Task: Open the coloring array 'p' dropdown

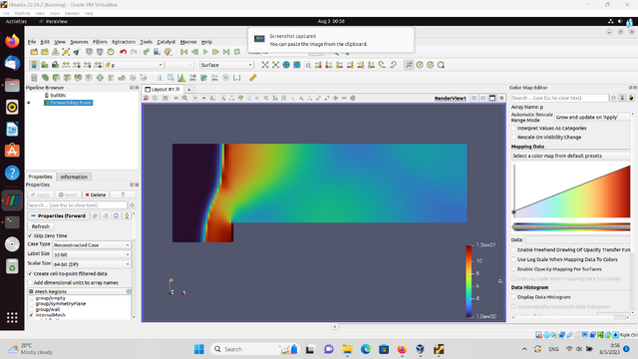Action: pyautogui.click(x=135, y=65)
